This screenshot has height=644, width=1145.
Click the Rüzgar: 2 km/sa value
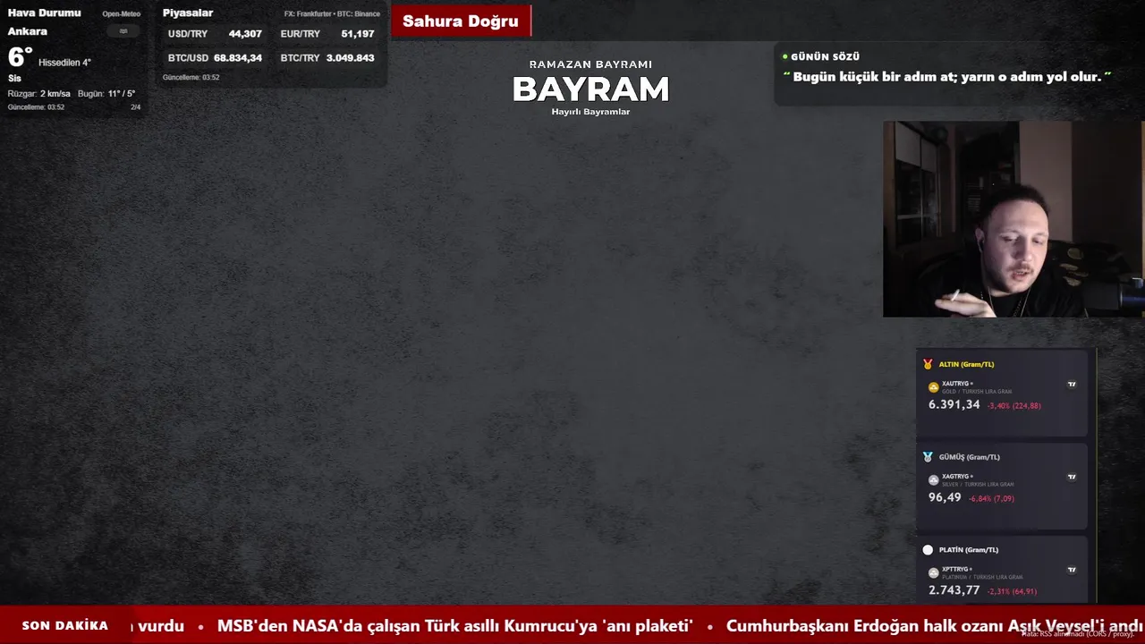(x=39, y=94)
